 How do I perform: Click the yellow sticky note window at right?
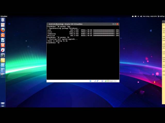point(163,62)
